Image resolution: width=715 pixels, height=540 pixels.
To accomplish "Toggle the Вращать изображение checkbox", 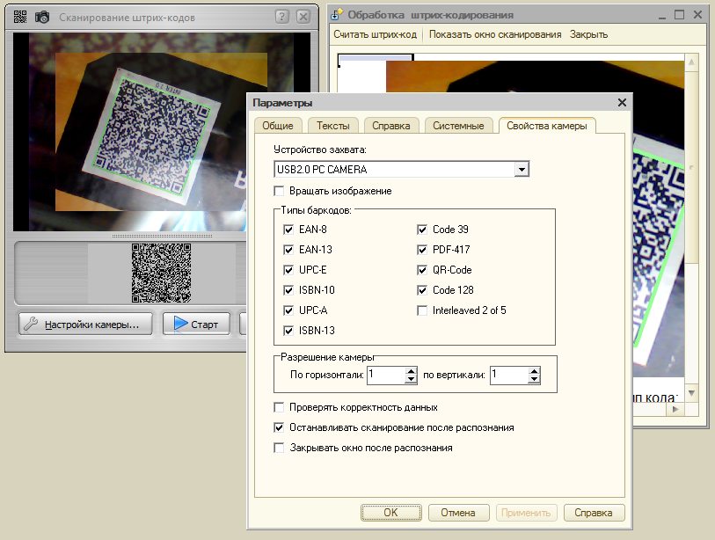I will pyautogui.click(x=280, y=191).
